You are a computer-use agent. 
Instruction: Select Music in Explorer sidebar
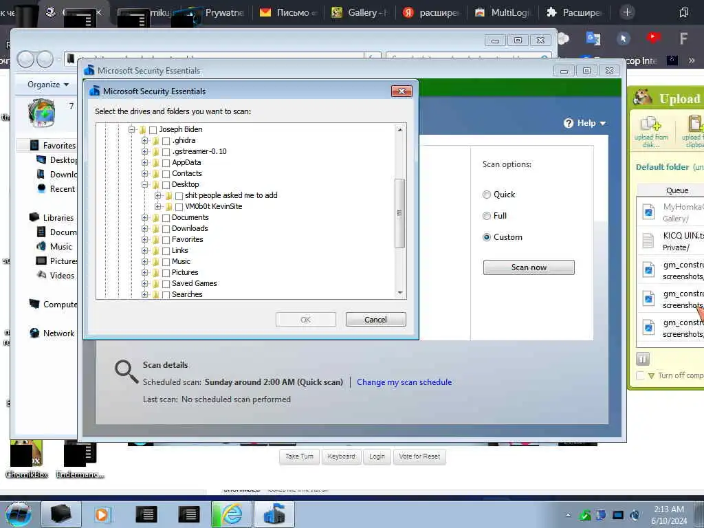point(60,247)
